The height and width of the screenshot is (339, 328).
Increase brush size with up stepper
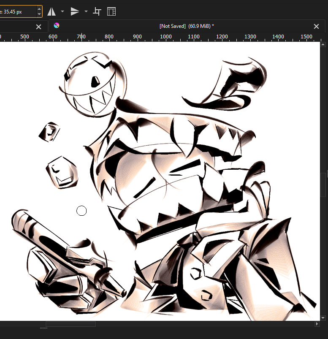click(39, 9)
